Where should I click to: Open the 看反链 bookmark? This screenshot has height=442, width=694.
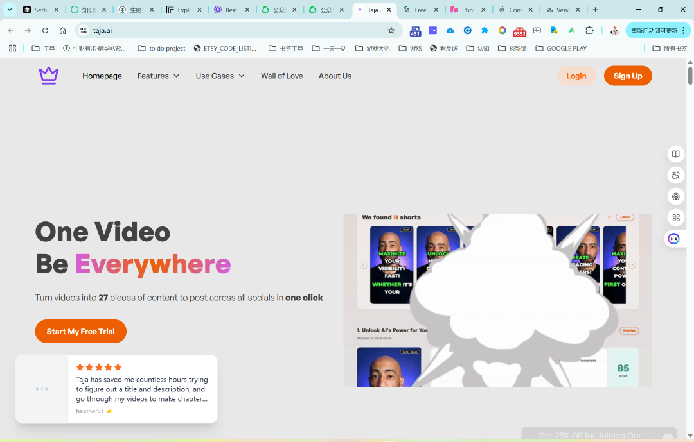pyautogui.click(x=443, y=48)
